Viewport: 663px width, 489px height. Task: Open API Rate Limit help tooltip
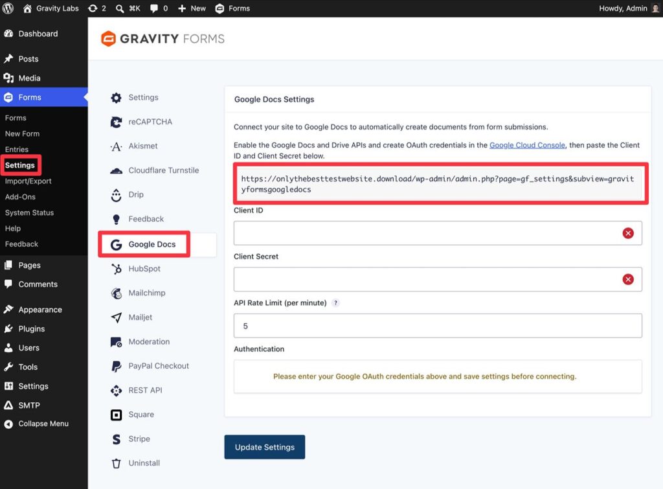(x=335, y=303)
